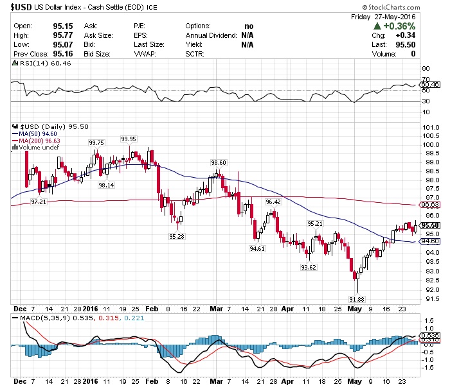Click the 94.60 MA(50) value tag
This screenshot has height=387, width=450.
429,241
